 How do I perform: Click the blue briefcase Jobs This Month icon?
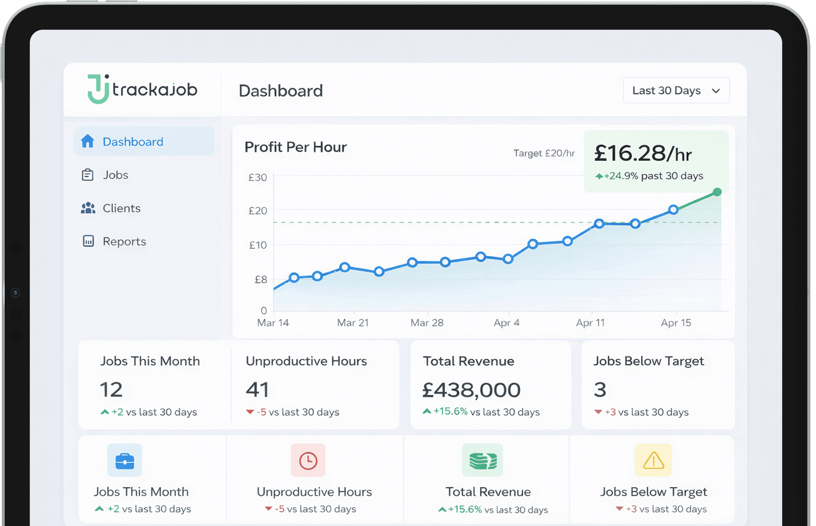pos(124,461)
